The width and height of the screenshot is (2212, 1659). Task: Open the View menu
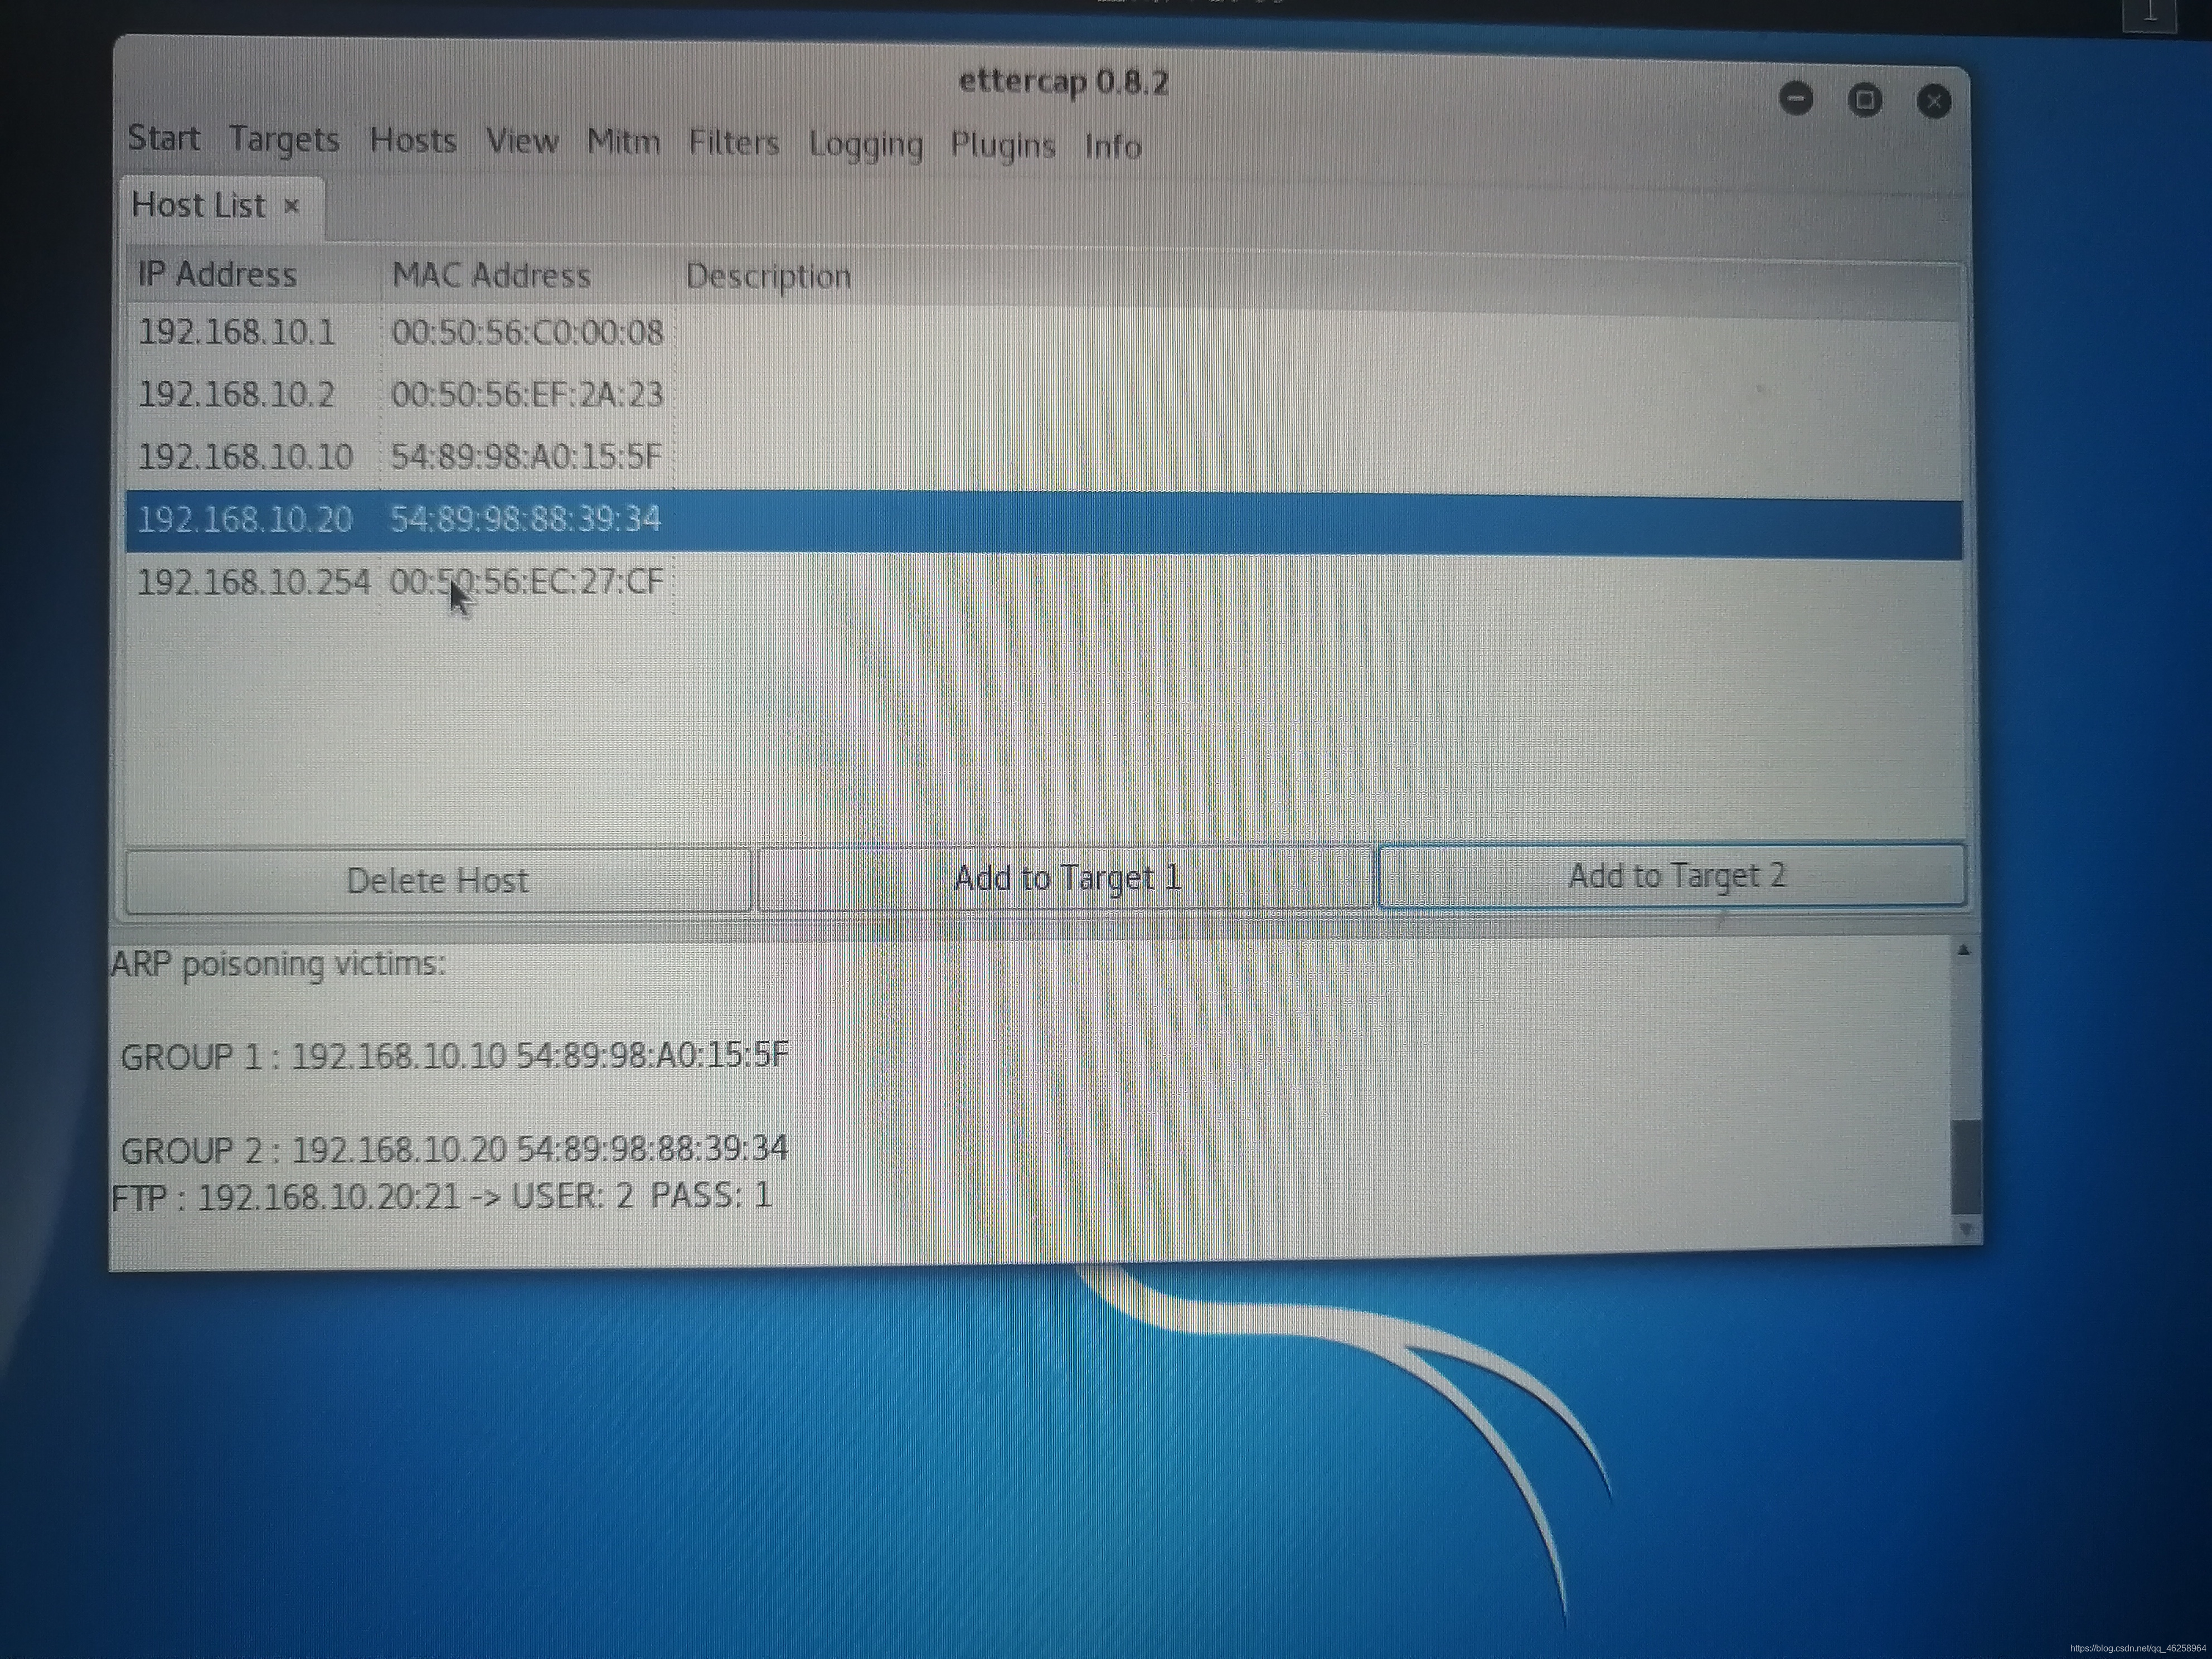(522, 141)
